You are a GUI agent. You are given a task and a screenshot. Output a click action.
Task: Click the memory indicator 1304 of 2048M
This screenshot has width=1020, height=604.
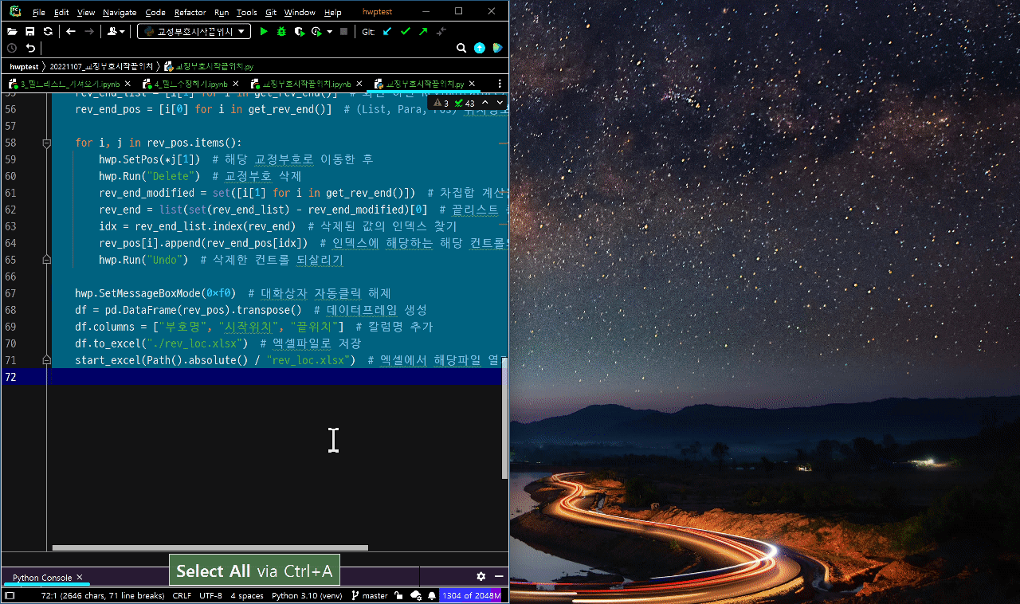[x=472, y=595]
